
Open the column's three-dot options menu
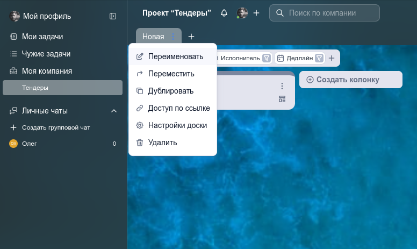coord(282,86)
